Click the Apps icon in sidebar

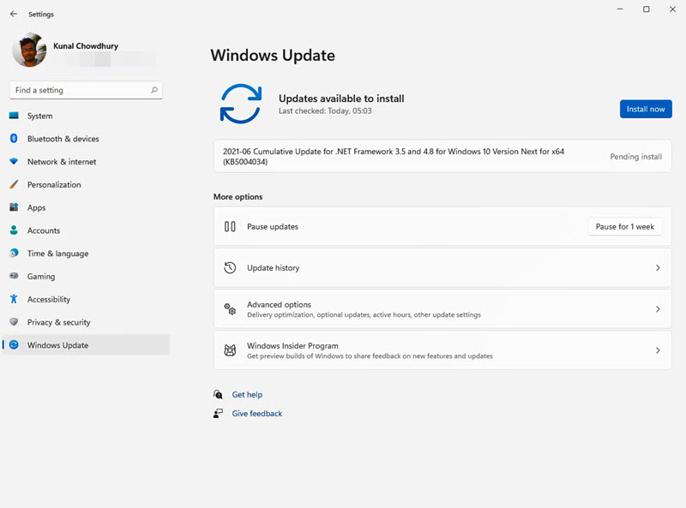(x=14, y=206)
